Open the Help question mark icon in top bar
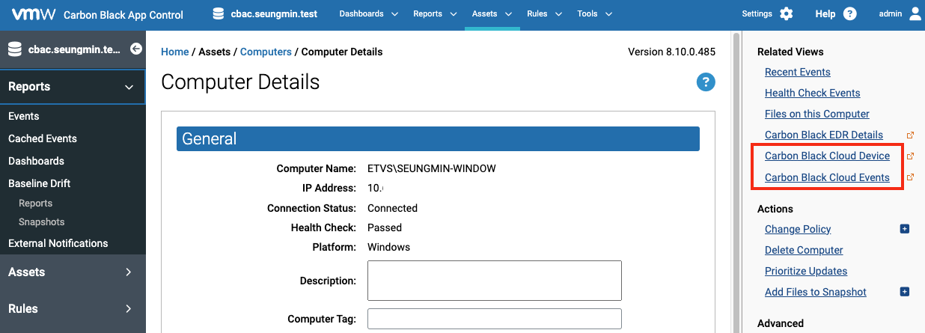Screen dimensions: 925x333 click(849, 13)
